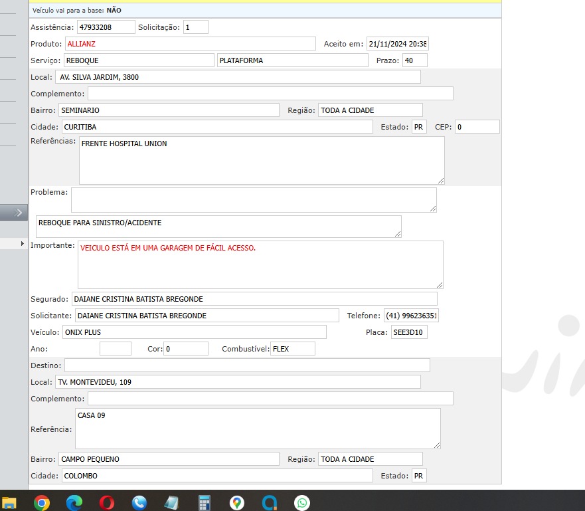Expand the small black arrow submenu
The height and width of the screenshot is (511, 585).
[x=23, y=244]
